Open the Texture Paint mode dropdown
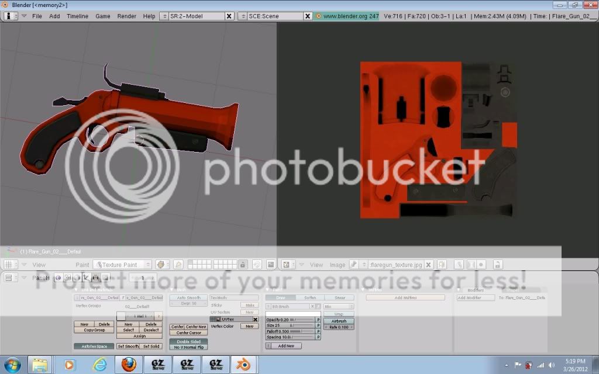The height and width of the screenshot is (374, 599). pyautogui.click(x=122, y=265)
